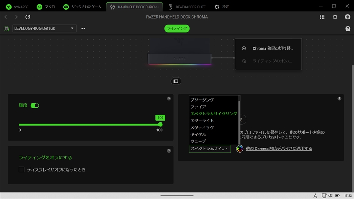Click the refresh icon in navigation bar
Screen dimensions: 354x199
click(28, 17)
